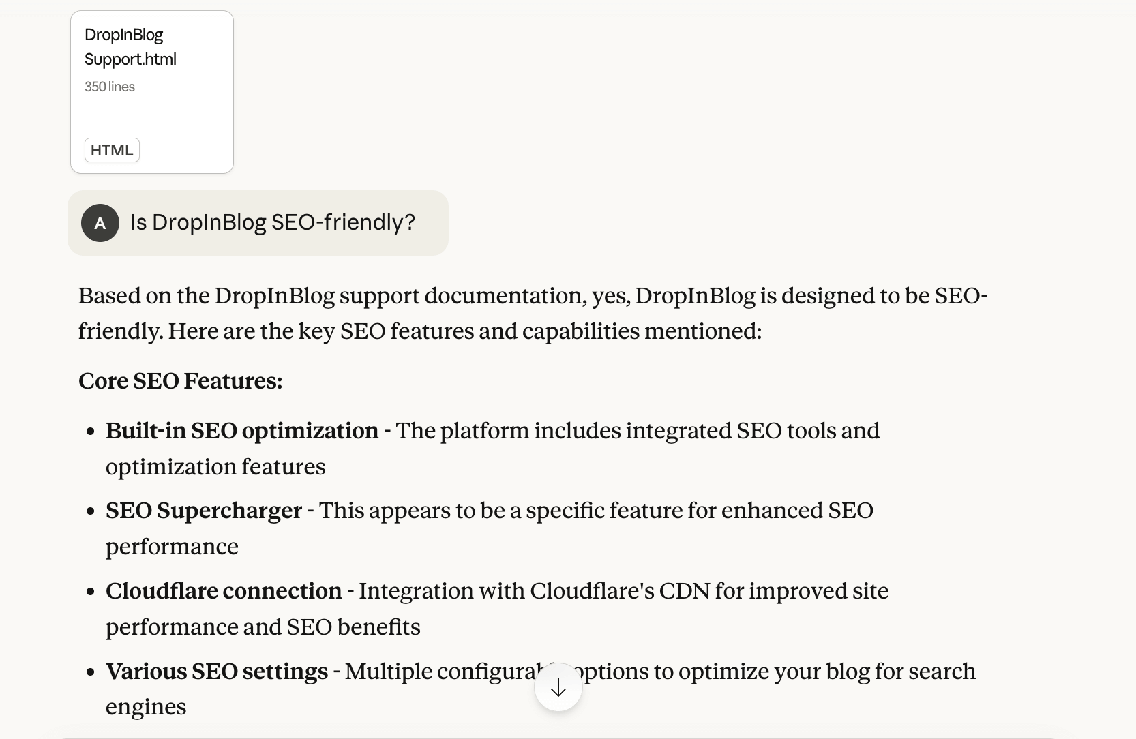Click the Built-in SEO optimization bold text
The height and width of the screenshot is (739, 1136).
coord(241,431)
